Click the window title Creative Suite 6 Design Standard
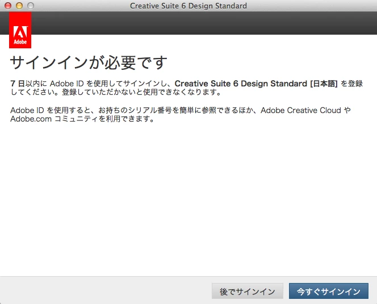Viewport: 377px width, 304px height. (188, 6)
